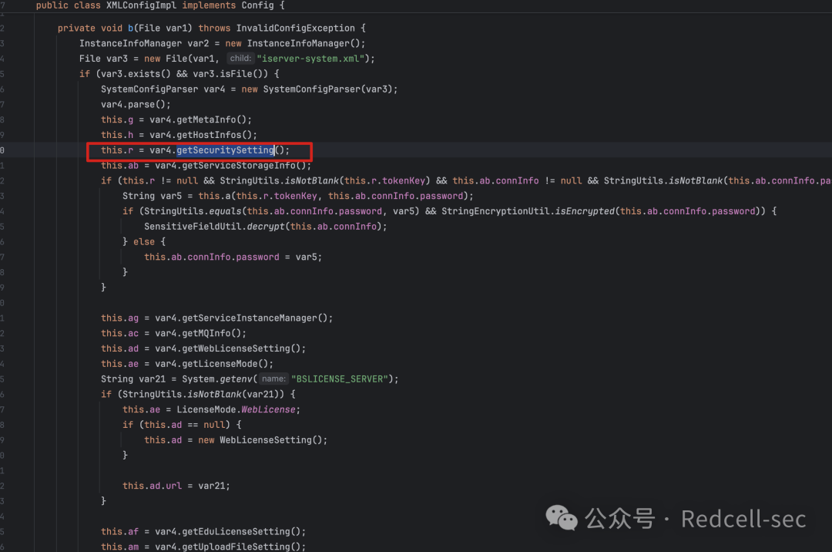832x552 pixels.
Task: Click the Redcell-sec watermark text
Action: 743,519
